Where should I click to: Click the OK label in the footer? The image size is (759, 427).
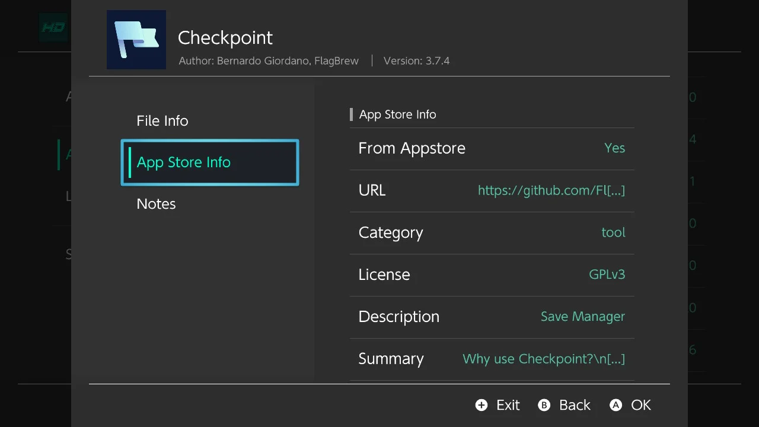tap(641, 405)
